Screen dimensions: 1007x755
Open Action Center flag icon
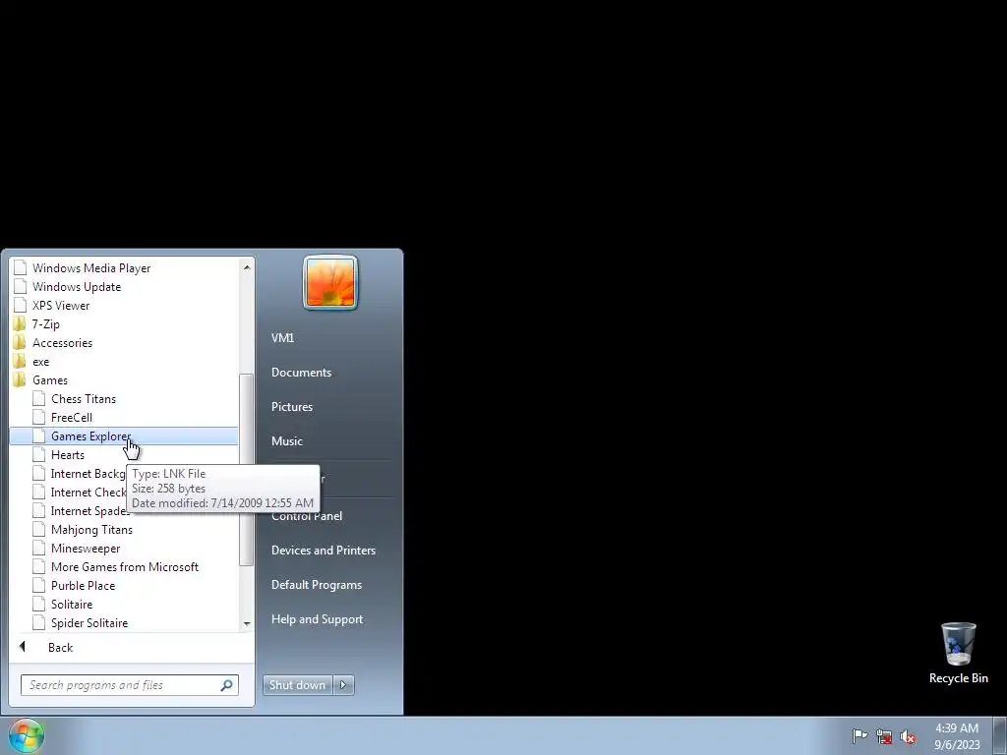click(859, 736)
